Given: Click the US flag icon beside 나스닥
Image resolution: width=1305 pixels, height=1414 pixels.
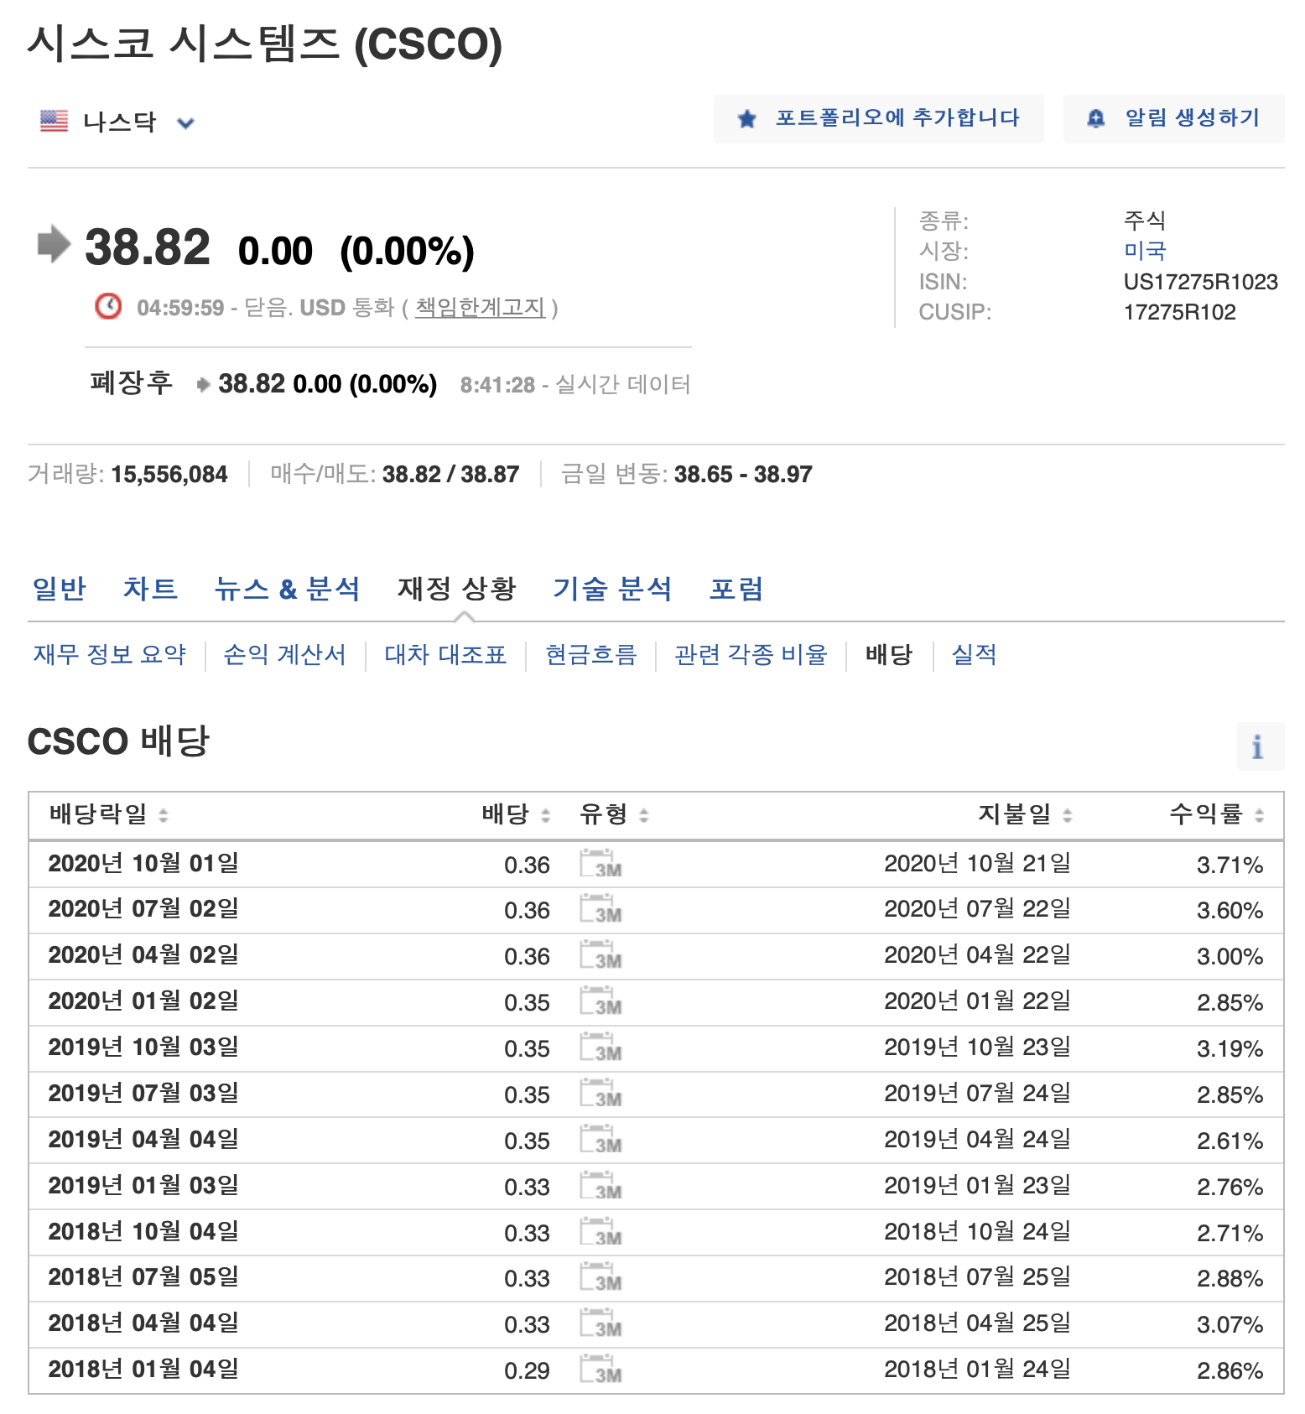Looking at the screenshot, I should (54, 121).
